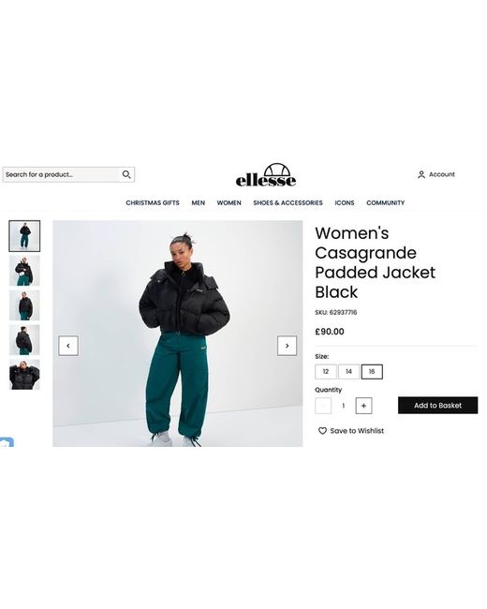Click the Community nav link
Screen dimensions: 487x609
pos(385,202)
